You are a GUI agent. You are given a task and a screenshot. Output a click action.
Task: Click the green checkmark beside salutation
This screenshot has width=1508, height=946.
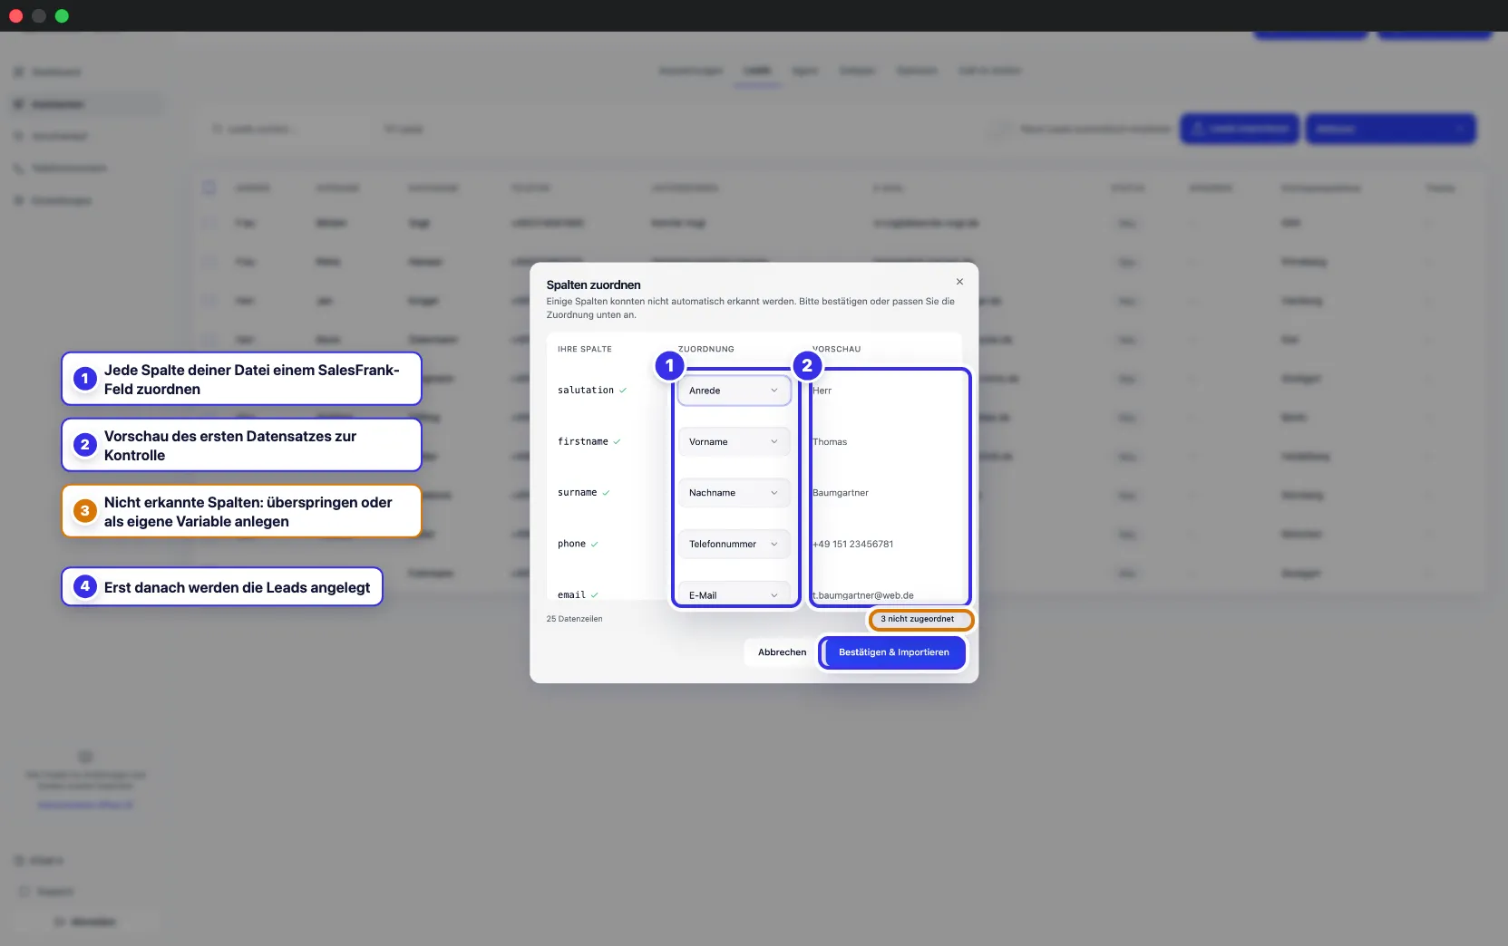click(x=623, y=391)
